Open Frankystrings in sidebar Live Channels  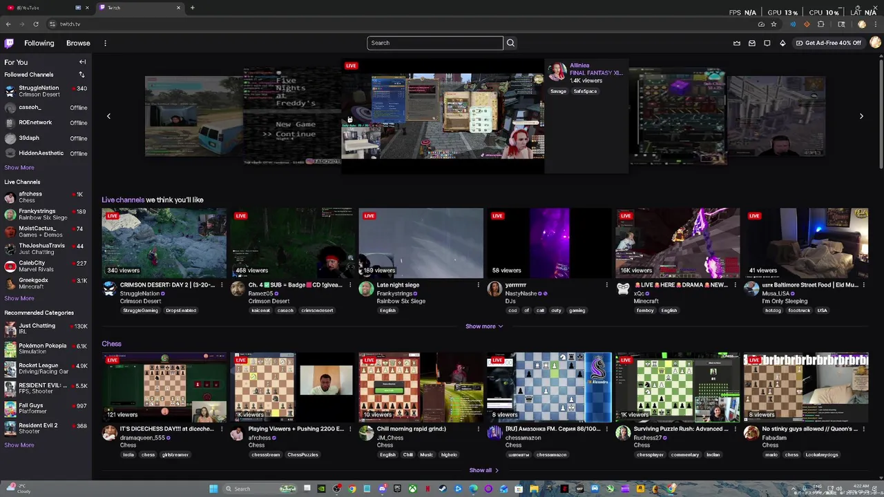(46, 215)
